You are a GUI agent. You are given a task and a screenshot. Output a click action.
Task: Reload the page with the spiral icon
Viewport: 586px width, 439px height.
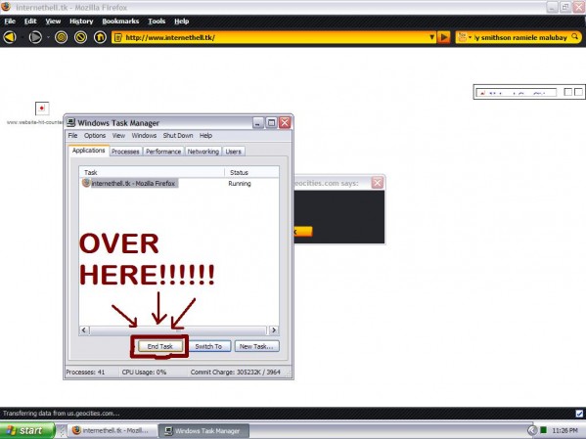coord(62,37)
